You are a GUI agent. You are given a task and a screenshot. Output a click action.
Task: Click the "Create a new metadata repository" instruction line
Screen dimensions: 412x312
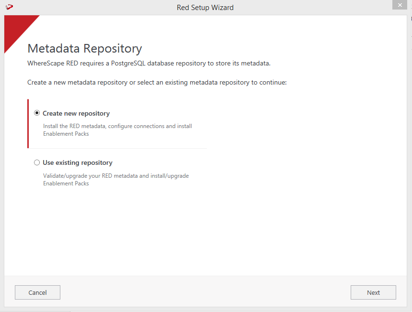pyautogui.click(x=157, y=82)
